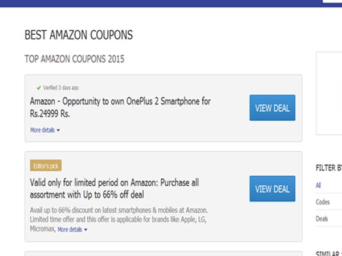This screenshot has width=342, height=256.
Task: Click VIEW DEAL for OnePlus 2 Smartphone
Action: (272, 108)
